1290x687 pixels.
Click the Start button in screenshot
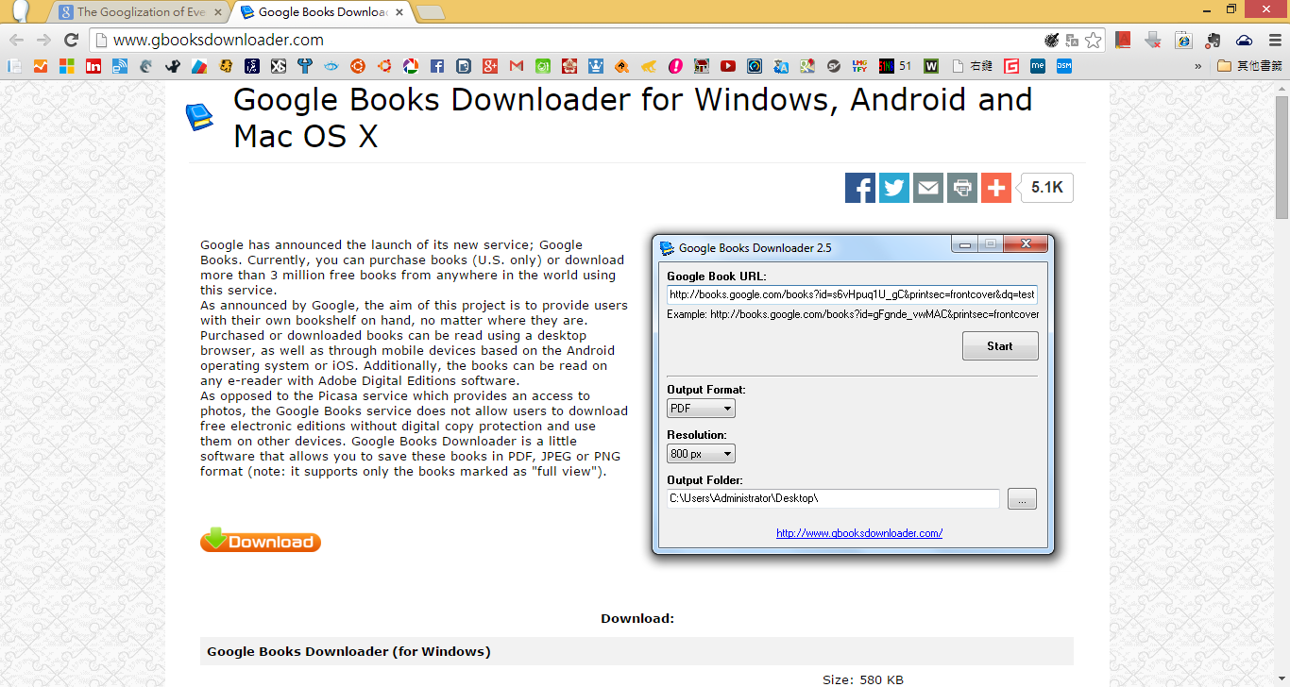coord(1000,346)
